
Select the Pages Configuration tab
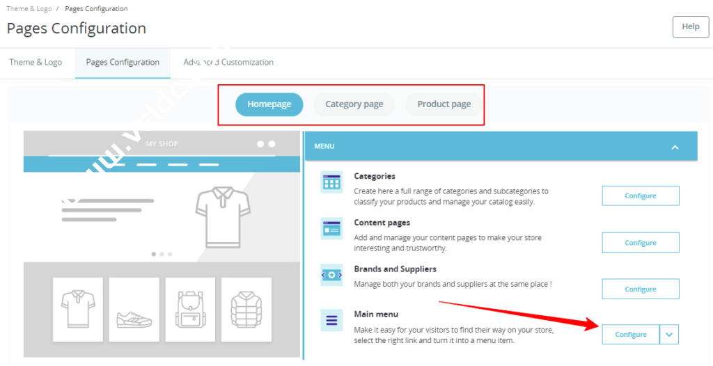coord(123,63)
